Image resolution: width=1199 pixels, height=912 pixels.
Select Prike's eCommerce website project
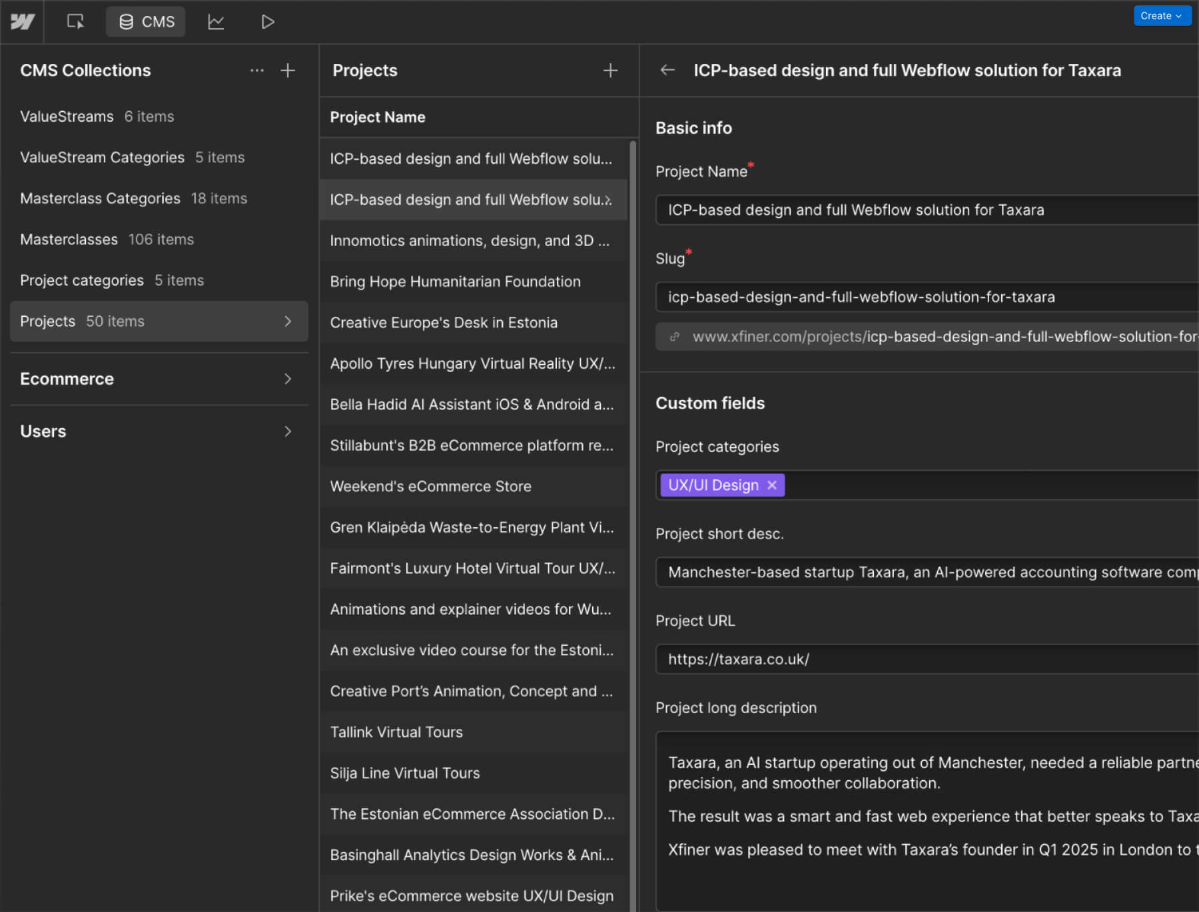point(473,895)
